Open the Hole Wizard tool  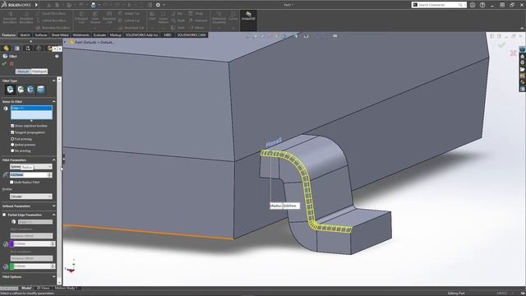tap(95, 17)
